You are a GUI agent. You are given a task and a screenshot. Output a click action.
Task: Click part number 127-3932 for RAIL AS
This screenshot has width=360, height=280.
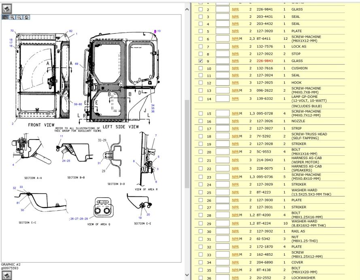tap(264, 231)
